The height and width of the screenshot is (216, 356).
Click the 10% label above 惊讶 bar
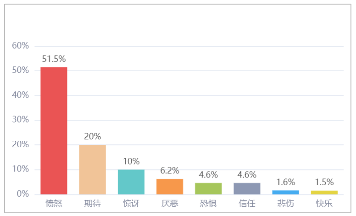pos(131,161)
